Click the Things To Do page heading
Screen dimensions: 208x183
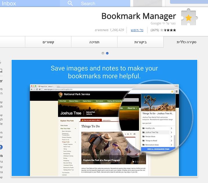coord(91,126)
